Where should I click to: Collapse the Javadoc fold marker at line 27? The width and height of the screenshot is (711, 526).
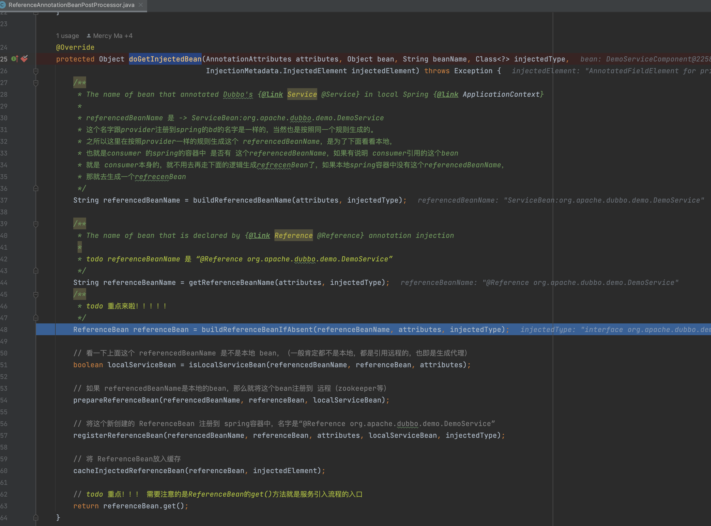pyautogui.click(x=36, y=83)
